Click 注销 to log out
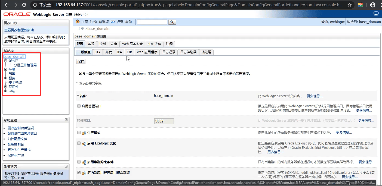382x186 pixels. pos(93,22)
